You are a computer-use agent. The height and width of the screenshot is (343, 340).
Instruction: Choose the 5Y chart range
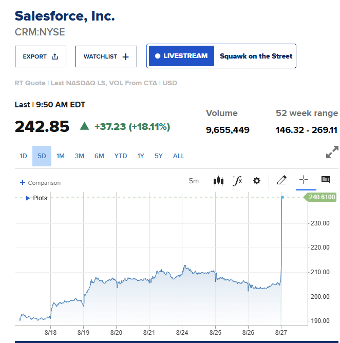coord(159,156)
